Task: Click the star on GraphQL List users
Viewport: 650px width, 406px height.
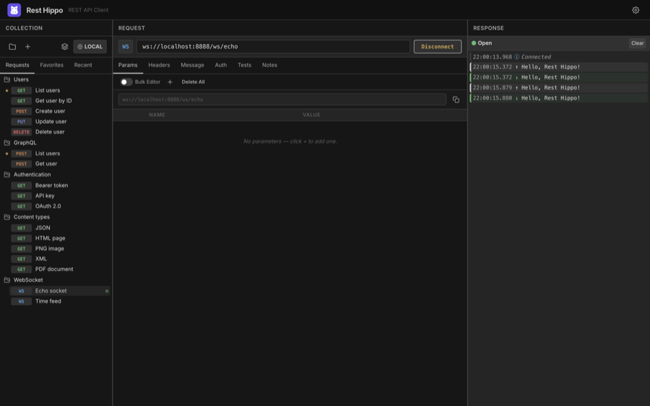Action: (6, 153)
